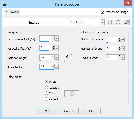Image resolution: width=134 pixels, height=119 pixels.
Task: Open the Number of orbits dropdown arrow
Action: pos(123,49)
